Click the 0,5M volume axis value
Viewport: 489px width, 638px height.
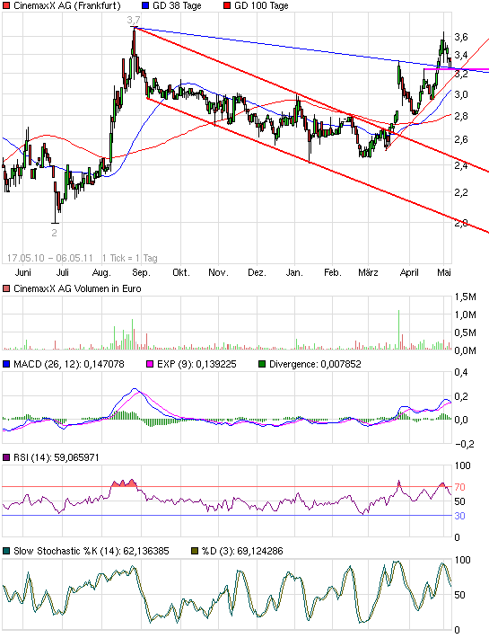[465, 332]
